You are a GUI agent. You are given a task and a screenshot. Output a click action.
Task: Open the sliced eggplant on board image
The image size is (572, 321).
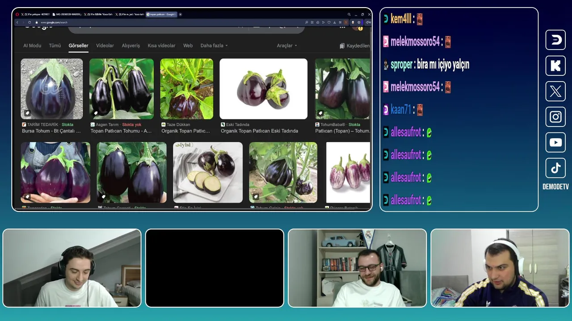[208, 173]
